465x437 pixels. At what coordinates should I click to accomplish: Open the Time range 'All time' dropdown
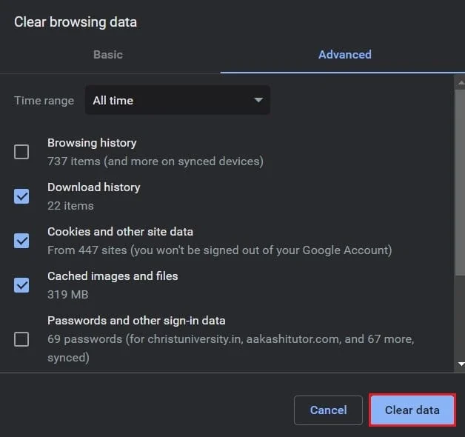177,101
